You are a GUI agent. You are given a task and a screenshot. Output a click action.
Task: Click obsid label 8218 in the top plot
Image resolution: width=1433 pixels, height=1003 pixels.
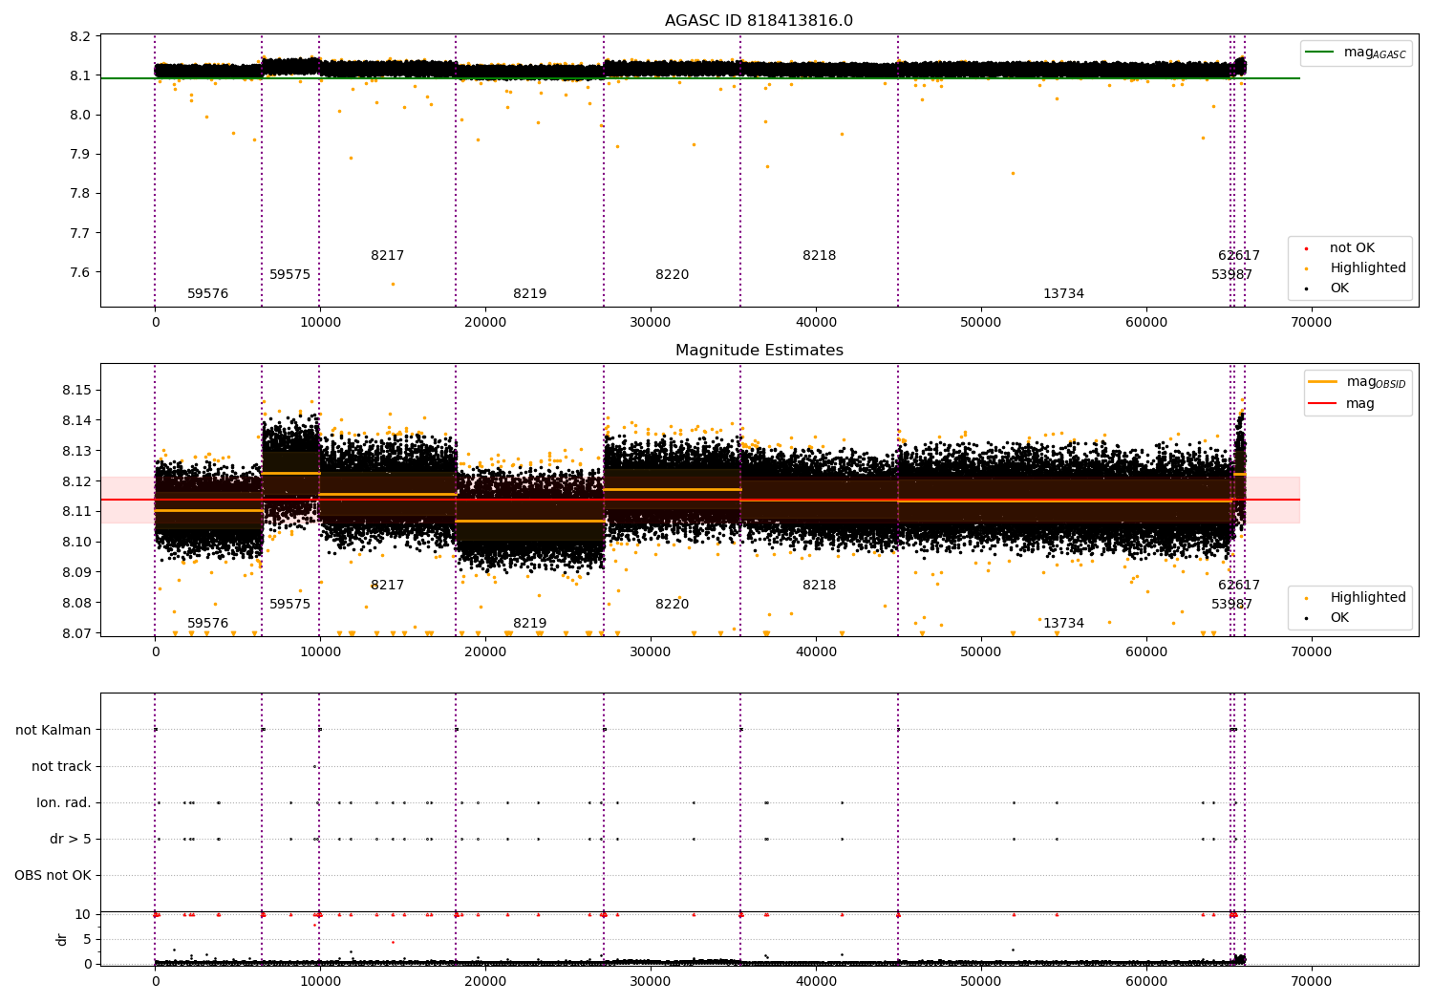(x=819, y=256)
